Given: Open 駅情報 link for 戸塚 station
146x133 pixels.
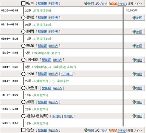Looking at the screenshot, I should pos(42,74).
